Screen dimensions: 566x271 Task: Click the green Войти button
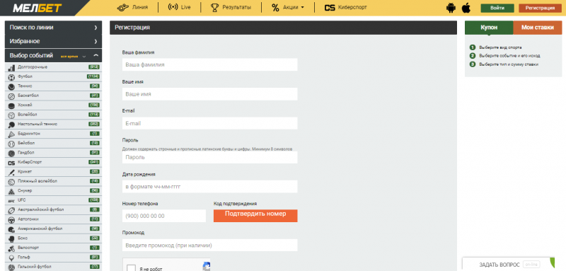[497, 8]
